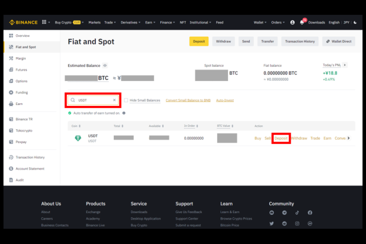Viewport: 366px width, 244px height.
Task: Clear the USDT search field with X
Action: click(x=114, y=100)
